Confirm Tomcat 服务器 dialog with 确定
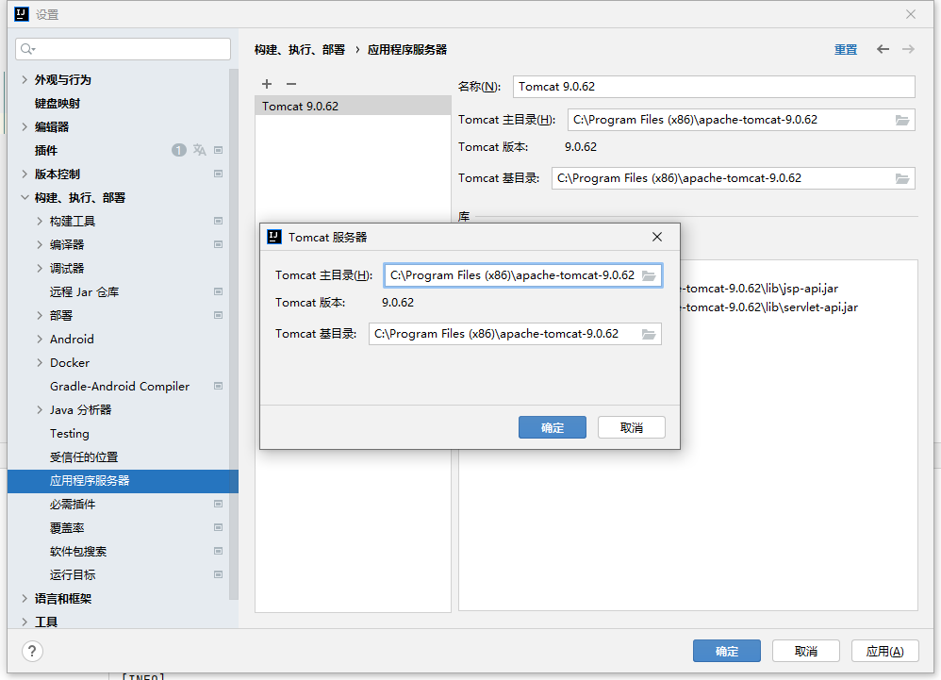941x680 pixels. (553, 427)
